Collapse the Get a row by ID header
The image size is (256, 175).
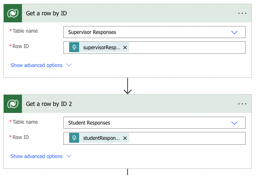pyautogui.click(x=128, y=13)
